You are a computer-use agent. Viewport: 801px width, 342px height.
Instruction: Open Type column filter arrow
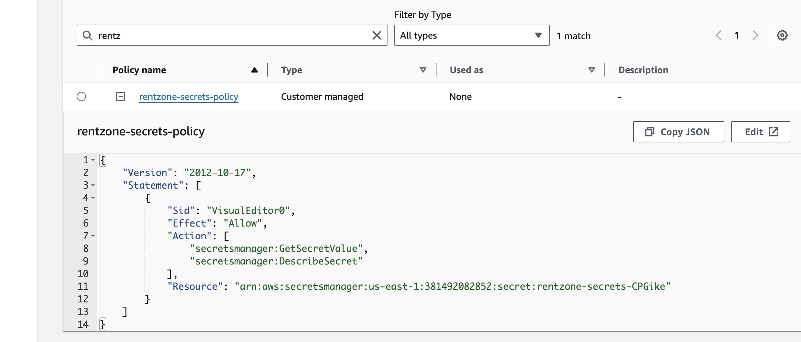(x=423, y=70)
